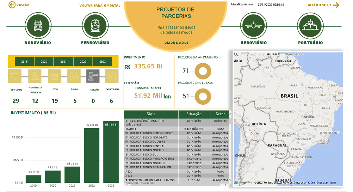The image size is (353, 192).
Task: Open the Portuário label link
Action: point(310,43)
